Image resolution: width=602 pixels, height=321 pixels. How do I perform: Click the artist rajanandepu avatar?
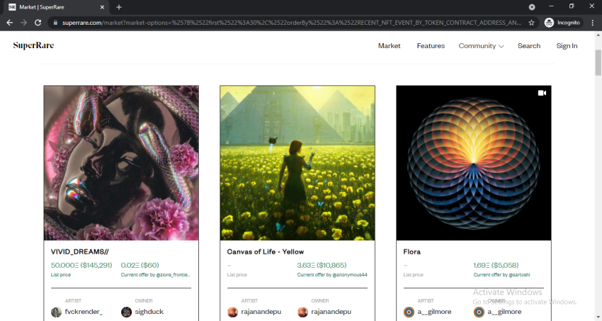coord(233,312)
